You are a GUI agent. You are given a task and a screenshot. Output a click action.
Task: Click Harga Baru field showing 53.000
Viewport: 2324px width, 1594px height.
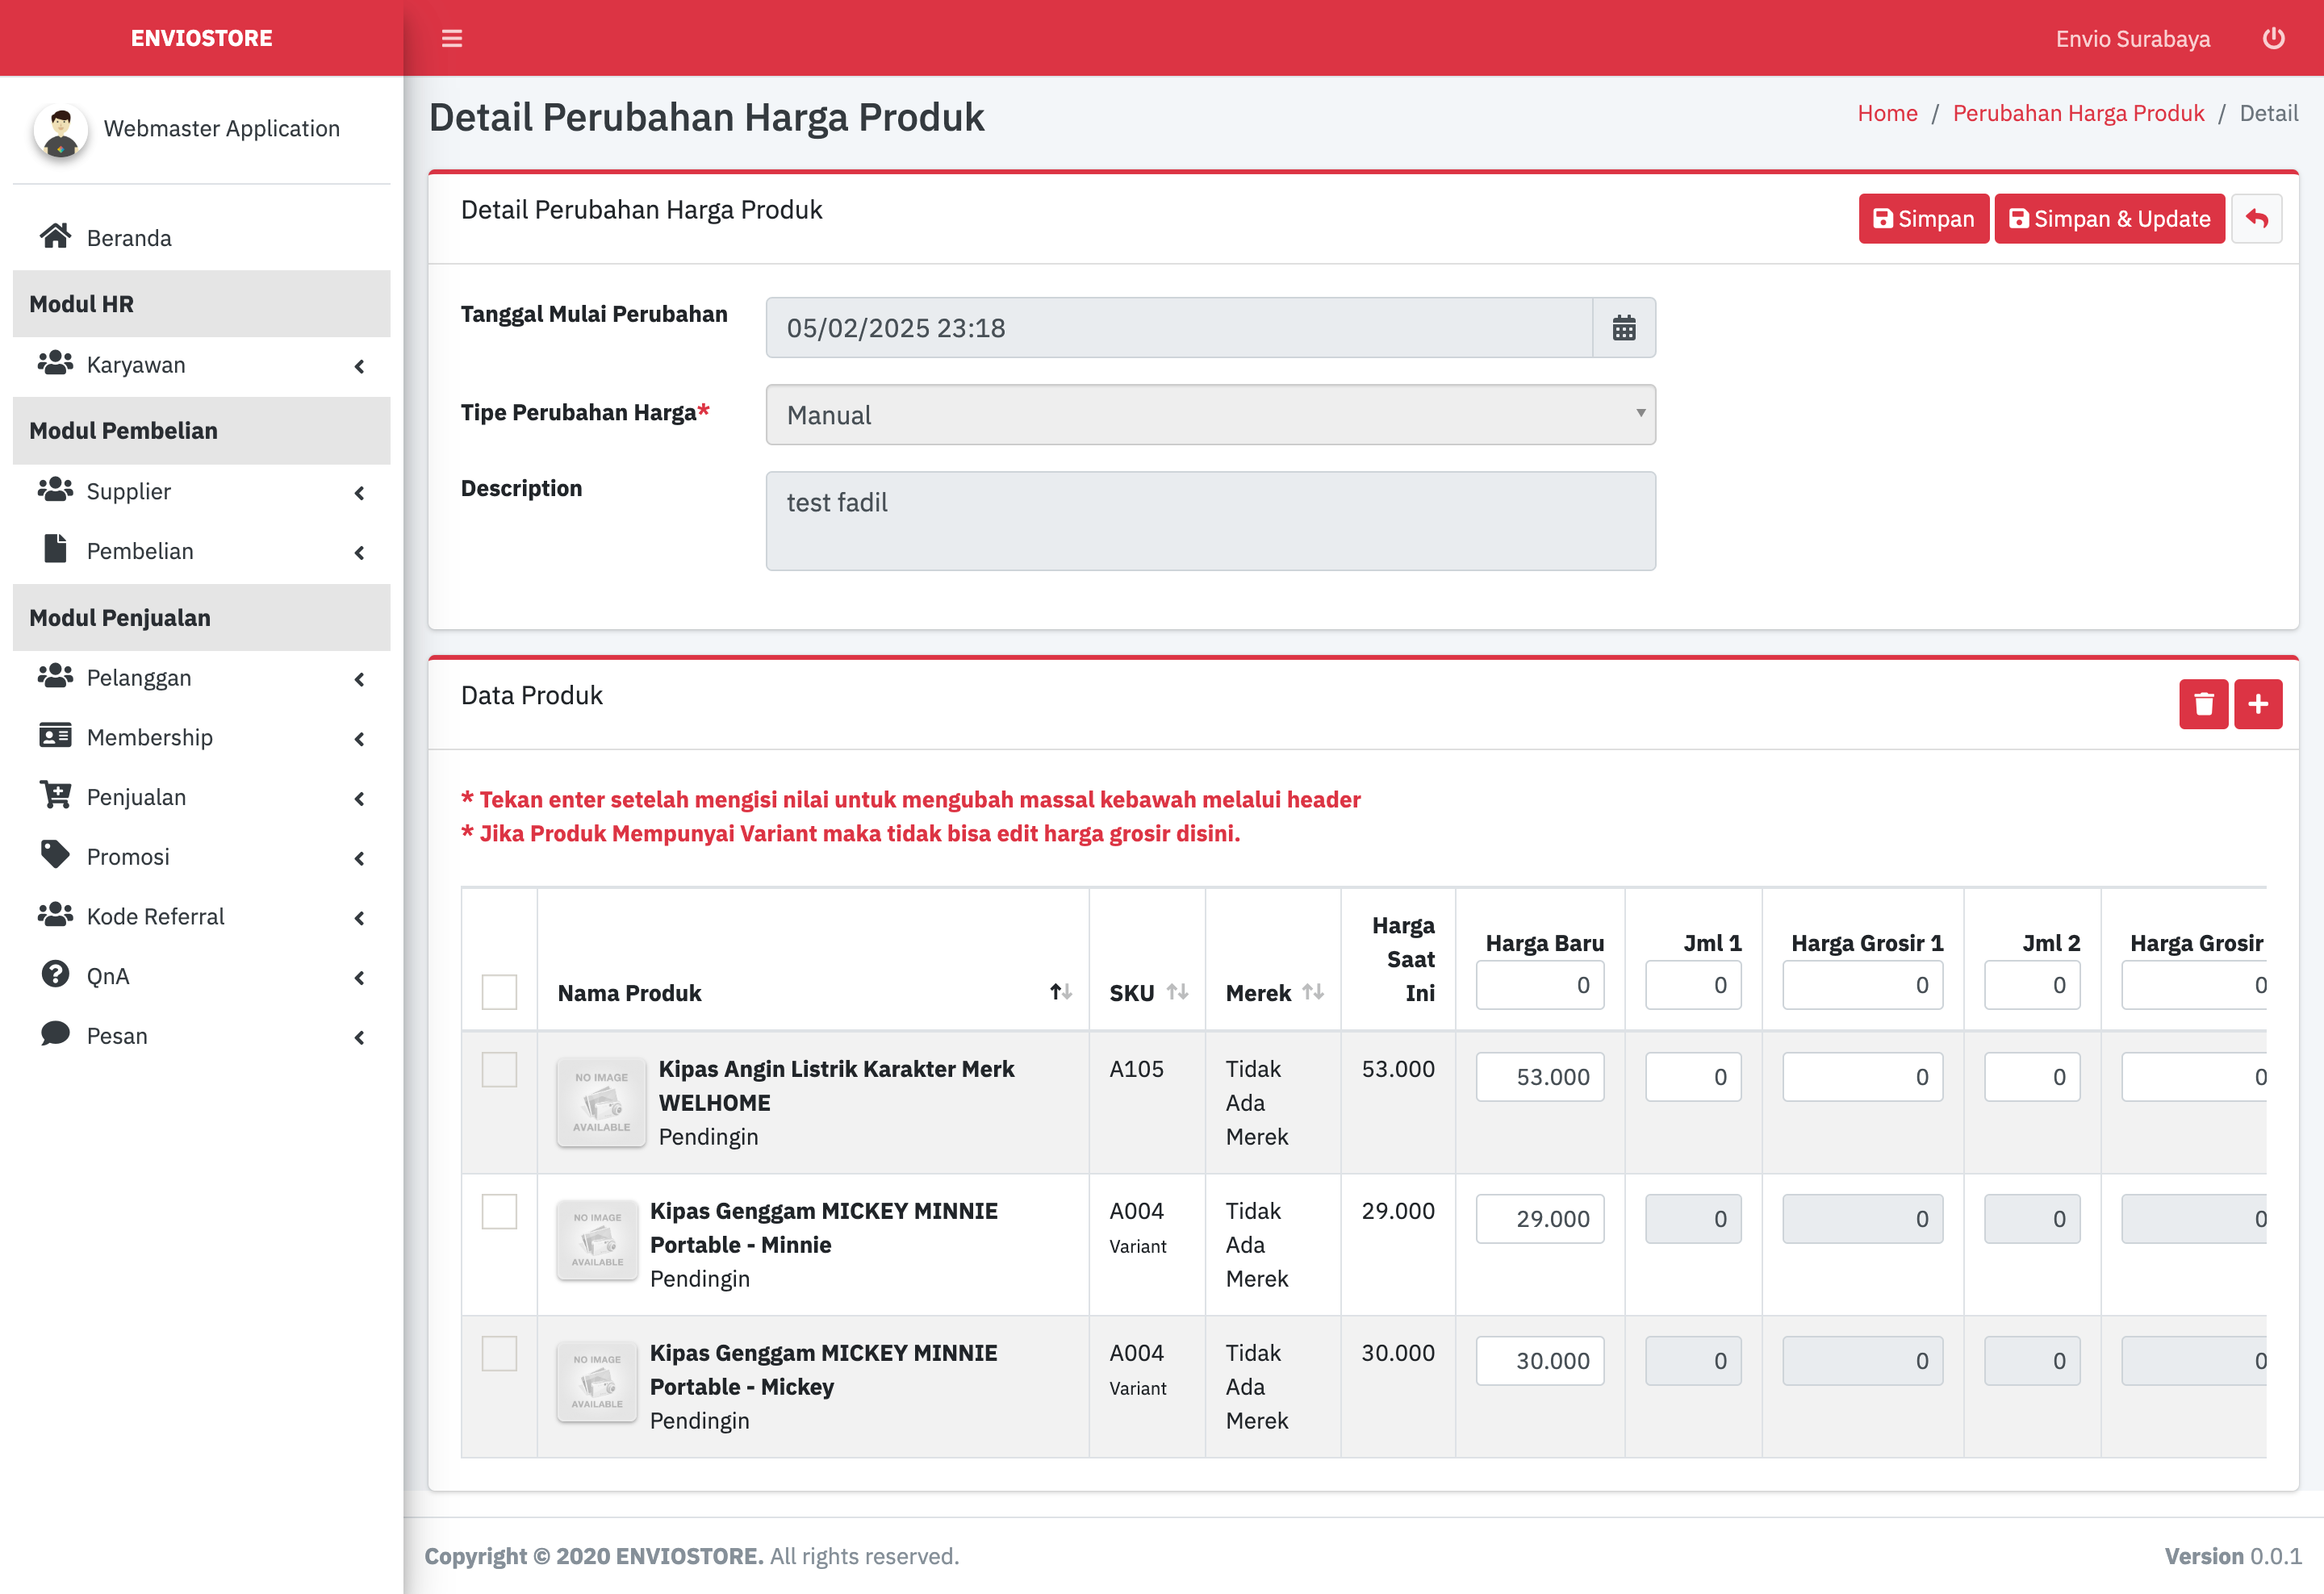pyautogui.click(x=1540, y=1078)
